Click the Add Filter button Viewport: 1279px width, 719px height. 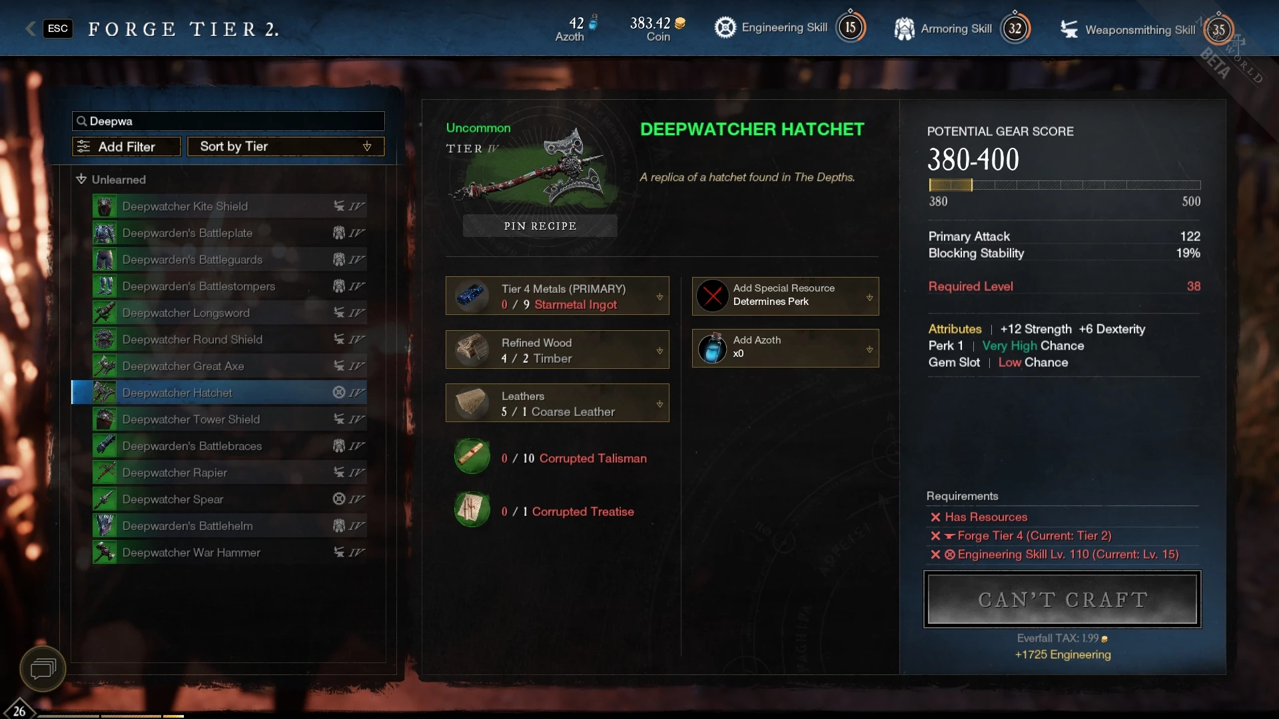pos(127,146)
